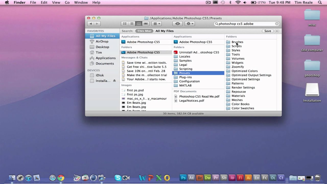327x184 pixels.
Task: Open the File menu
Action: tap(33, 2)
